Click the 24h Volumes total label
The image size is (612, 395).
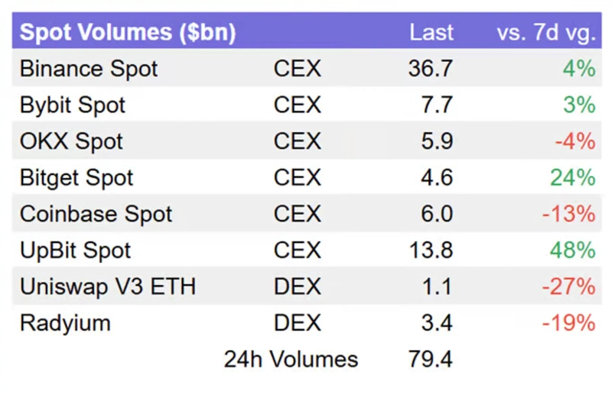pos(291,359)
